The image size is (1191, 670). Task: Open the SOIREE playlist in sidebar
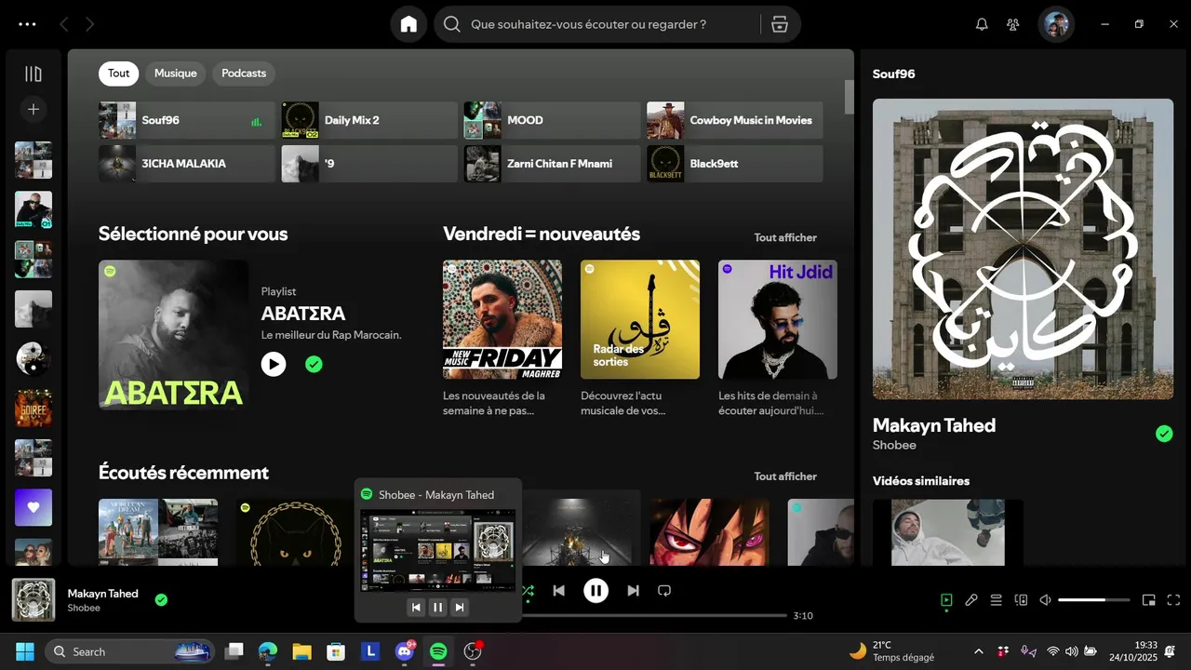coord(33,408)
